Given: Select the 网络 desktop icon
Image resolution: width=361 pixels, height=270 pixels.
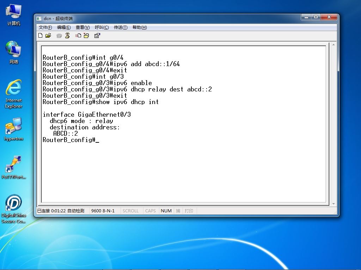Looking at the screenshot, I should 14,52.
